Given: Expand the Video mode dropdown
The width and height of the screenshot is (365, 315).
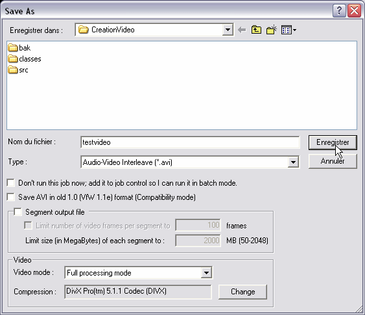Looking at the screenshot, I should coord(206,272).
